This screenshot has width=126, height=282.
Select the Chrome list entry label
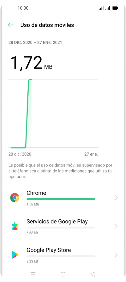pyautogui.click(x=36, y=193)
